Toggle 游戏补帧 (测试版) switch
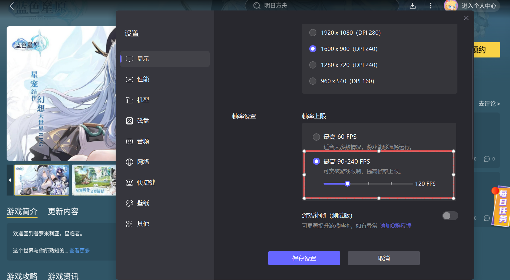 point(450,216)
